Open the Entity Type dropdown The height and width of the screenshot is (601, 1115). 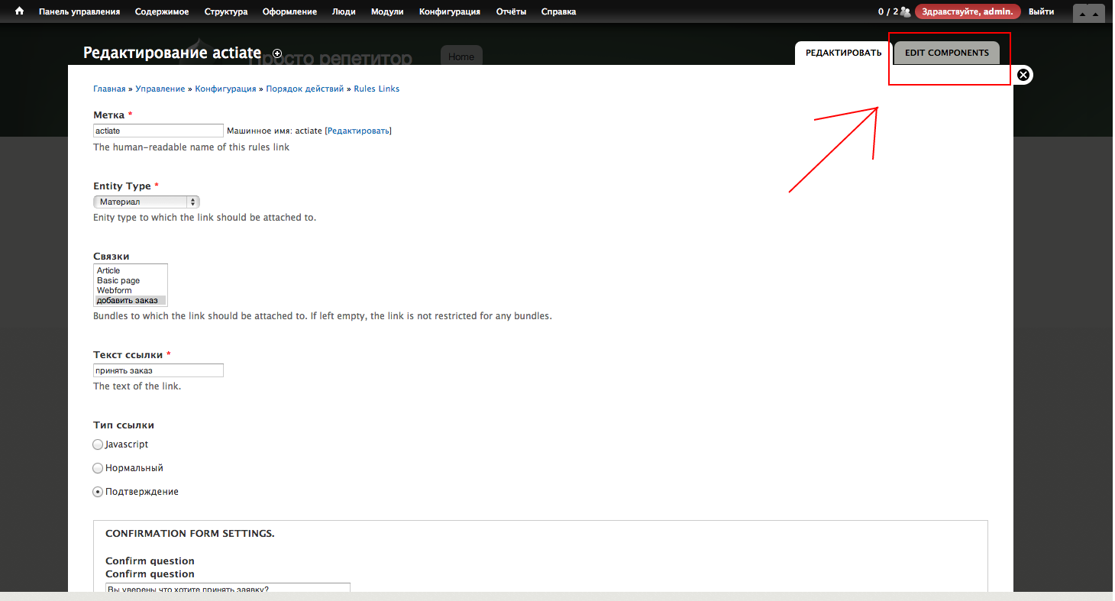(x=146, y=202)
